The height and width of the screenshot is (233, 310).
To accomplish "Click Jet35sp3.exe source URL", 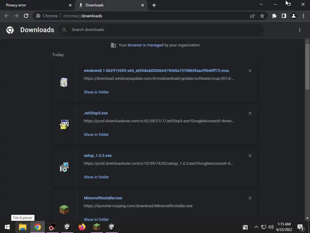I will point(159,121).
